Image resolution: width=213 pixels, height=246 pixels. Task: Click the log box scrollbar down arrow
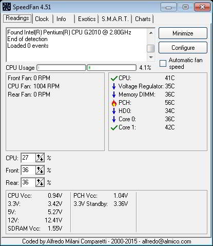151,57
